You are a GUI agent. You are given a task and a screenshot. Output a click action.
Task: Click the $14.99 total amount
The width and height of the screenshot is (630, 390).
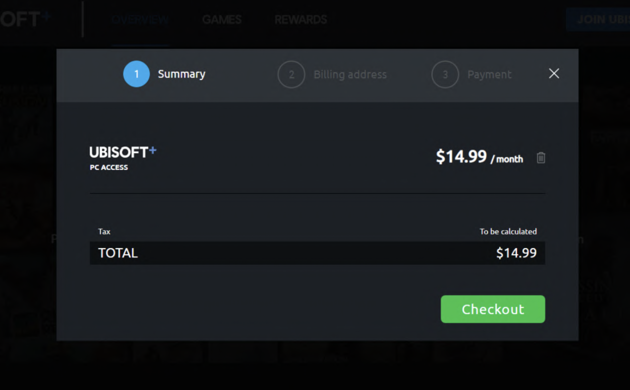click(x=516, y=253)
